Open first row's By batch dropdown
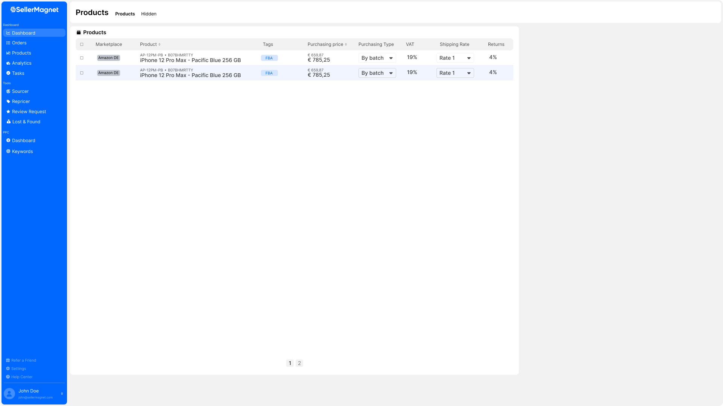 377,58
